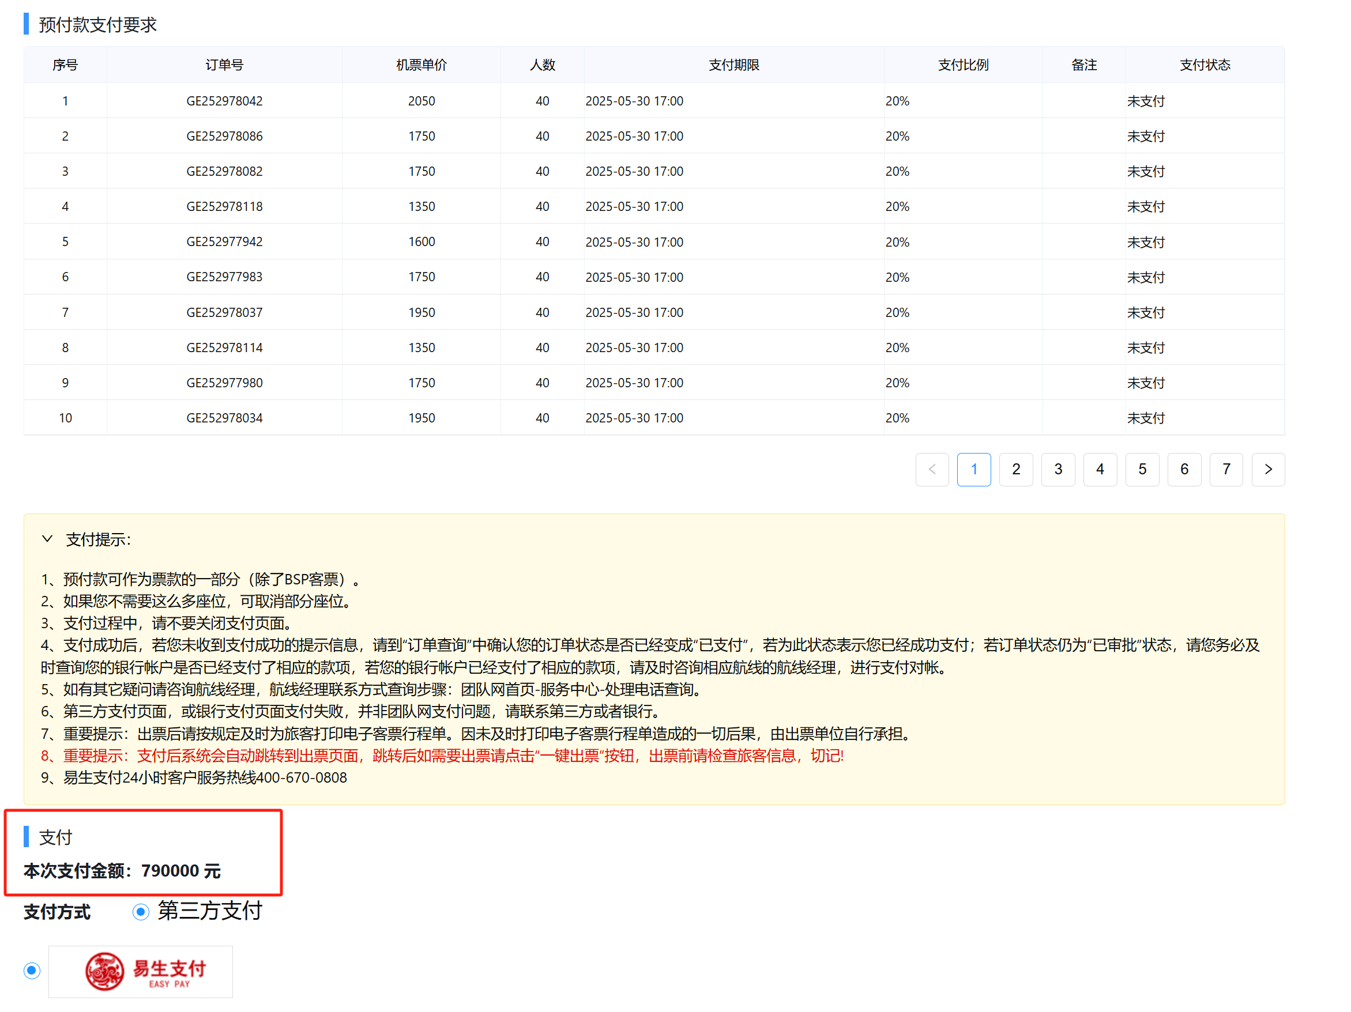Select the 第三方支付 radio button
The image size is (1351, 1012).
[x=141, y=912]
